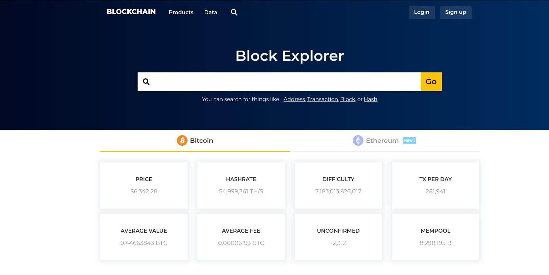Click the Login button
Viewport: 549px width, 275px height.
[422, 12]
